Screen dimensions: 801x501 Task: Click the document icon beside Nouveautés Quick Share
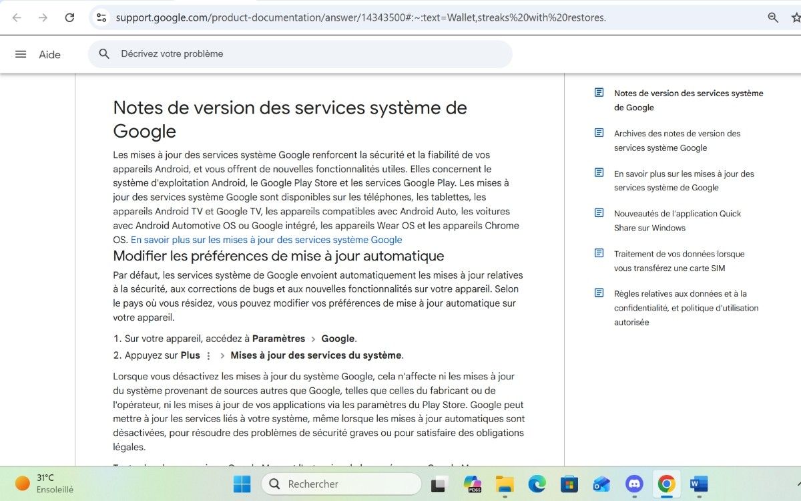[599, 213]
